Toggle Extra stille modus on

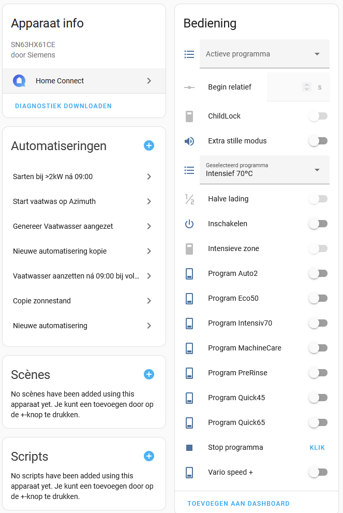click(318, 140)
